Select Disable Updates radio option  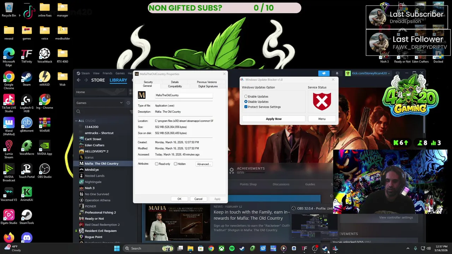point(246,102)
